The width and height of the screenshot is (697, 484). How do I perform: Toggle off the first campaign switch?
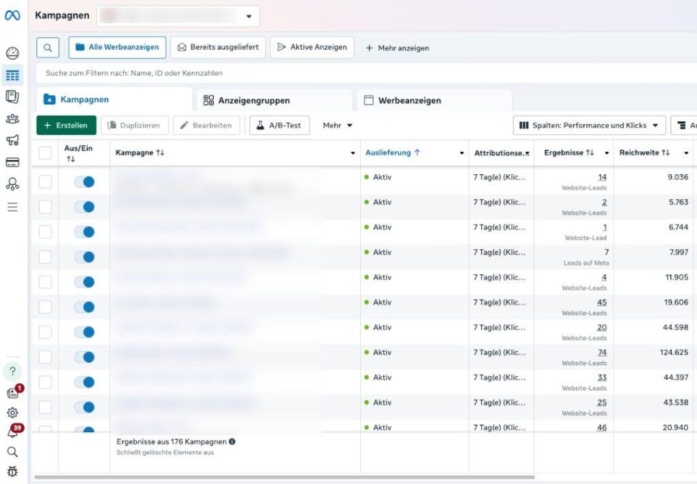click(x=84, y=182)
